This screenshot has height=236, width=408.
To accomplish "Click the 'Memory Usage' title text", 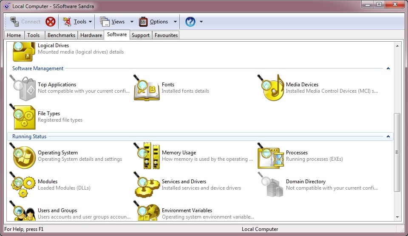I will [x=179, y=153].
